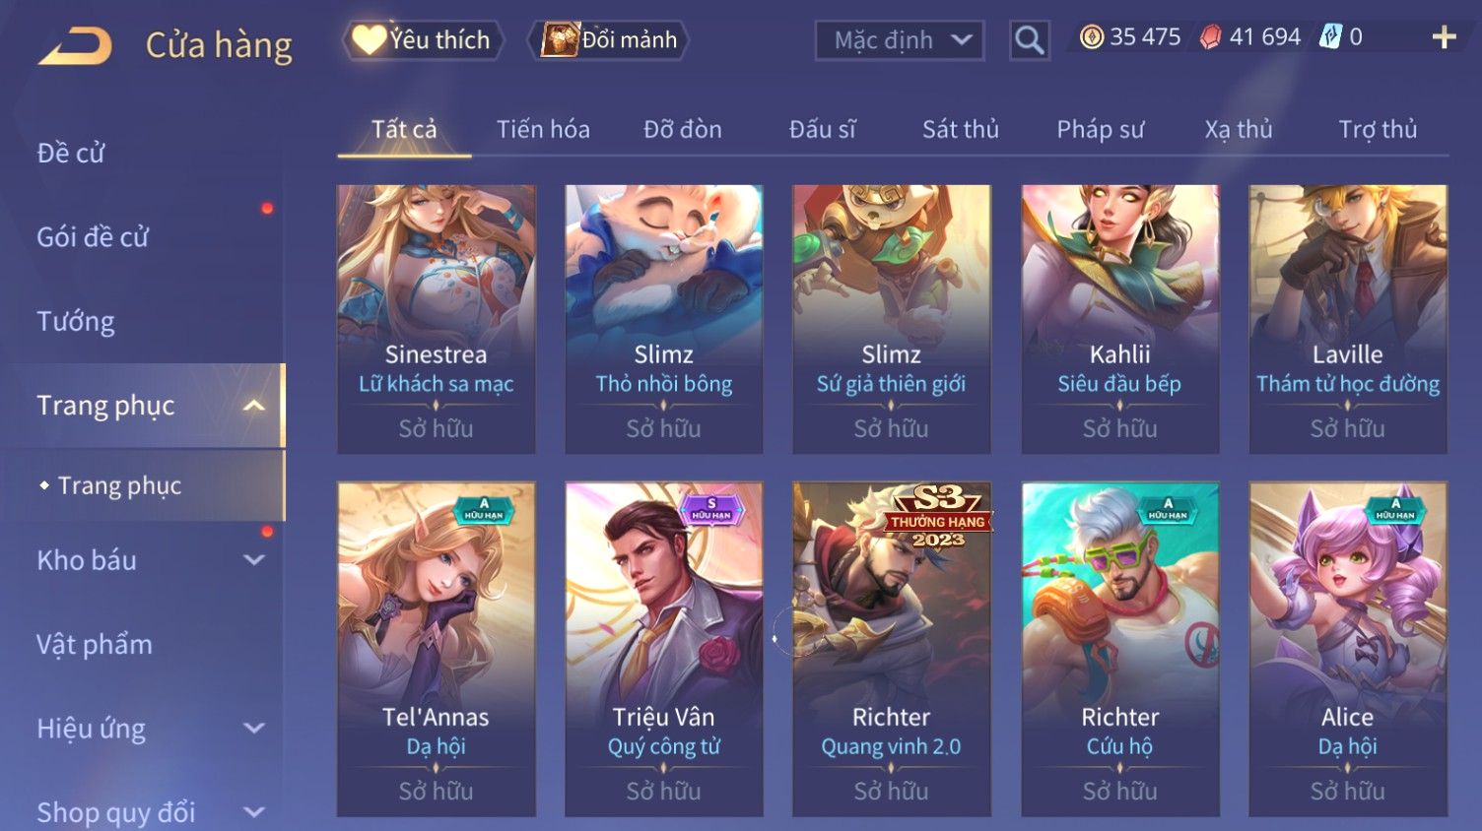Open Yêu thích heart favorites
Viewport: 1482px width, 831px height.
pyautogui.click(x=423, y=40)
